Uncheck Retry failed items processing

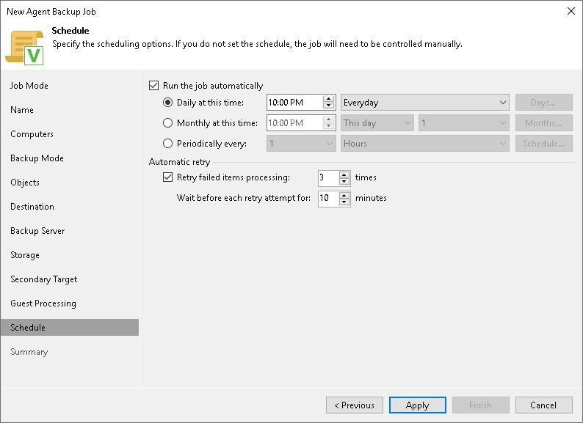point(167,177)
